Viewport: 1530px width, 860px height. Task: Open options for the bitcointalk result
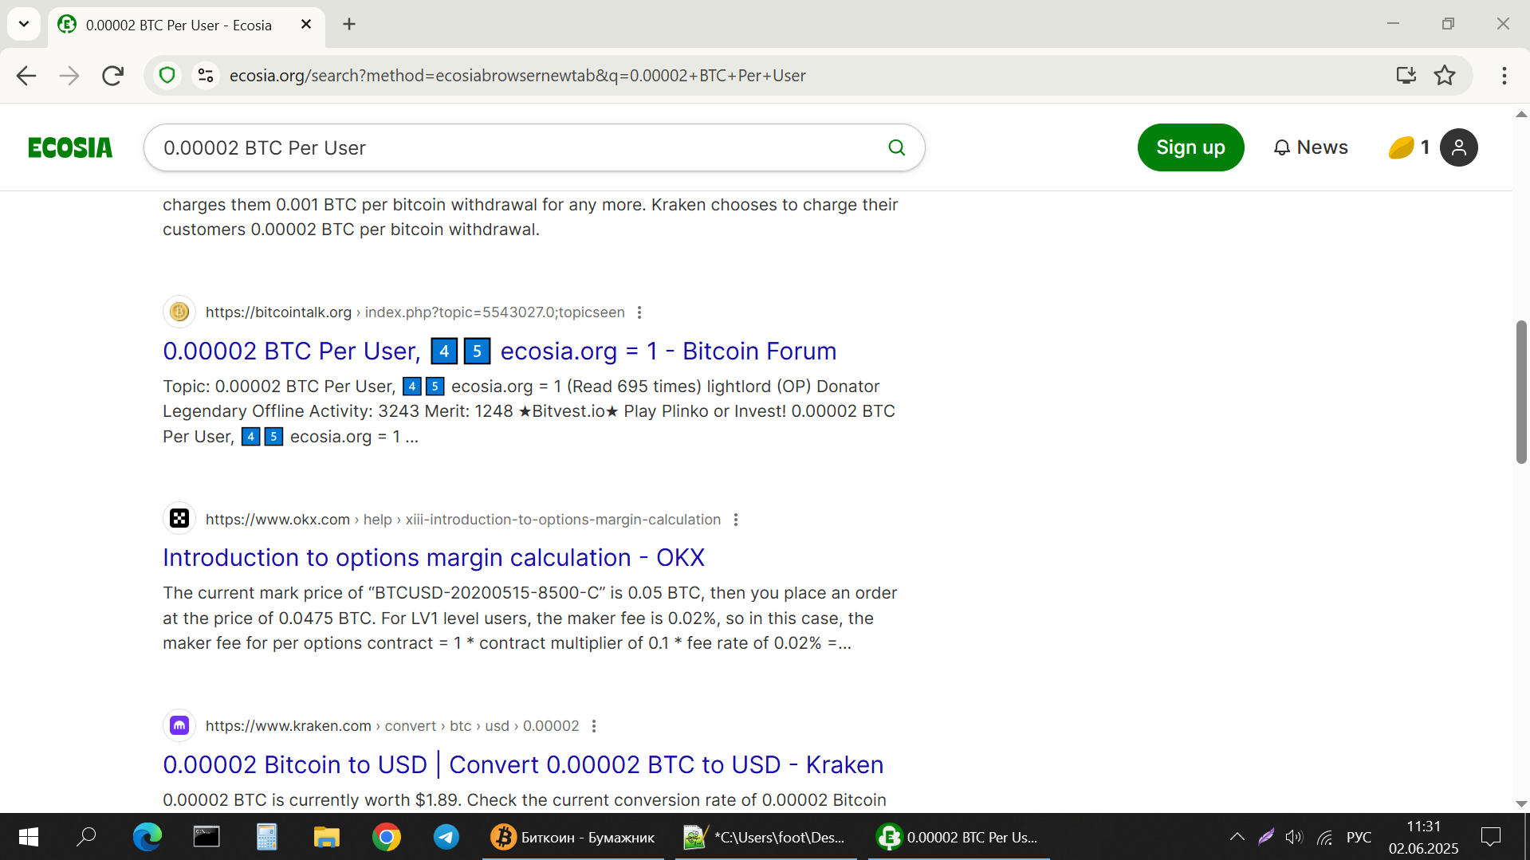click(x=639, y=312)
